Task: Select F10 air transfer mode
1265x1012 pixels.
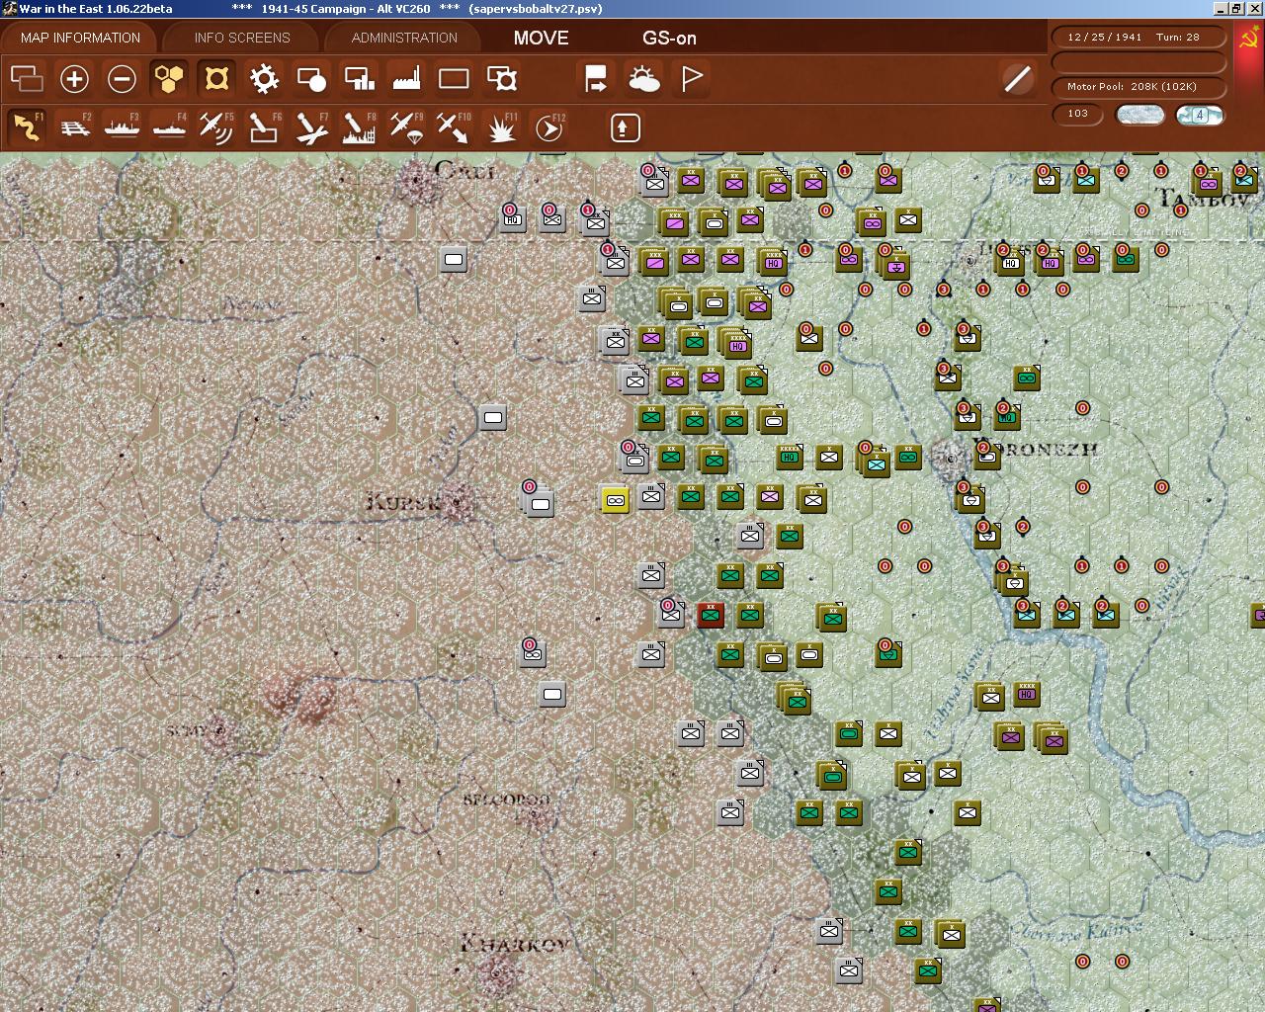Action: [454, 127]
